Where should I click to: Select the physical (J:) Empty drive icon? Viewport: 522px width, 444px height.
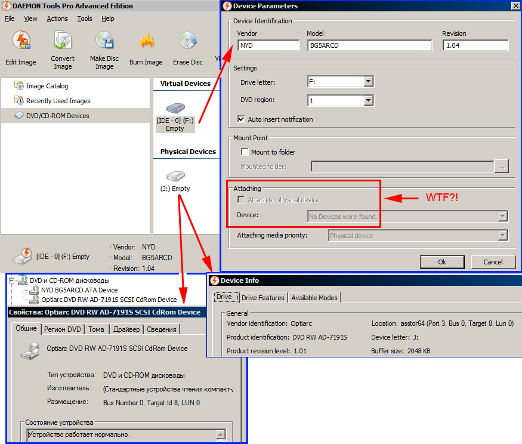[175, 177]
